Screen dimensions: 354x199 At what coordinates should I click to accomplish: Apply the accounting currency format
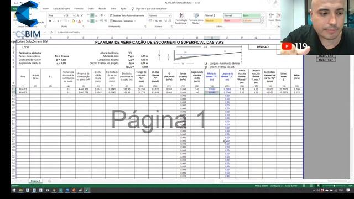pos(150,21)
